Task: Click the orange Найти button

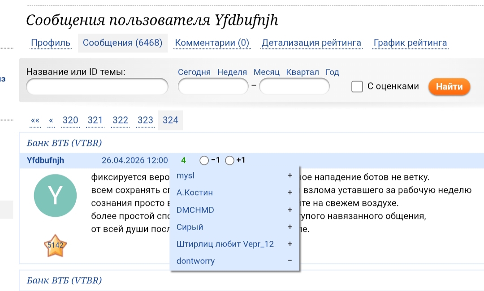Action: 449,86
